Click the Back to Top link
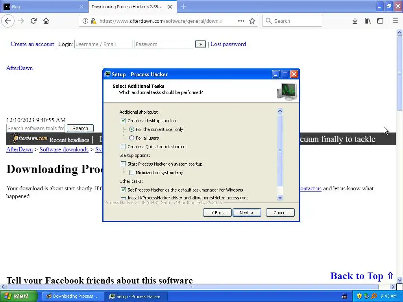The width and height of the screenshot is (403, 302). point(362,276)
